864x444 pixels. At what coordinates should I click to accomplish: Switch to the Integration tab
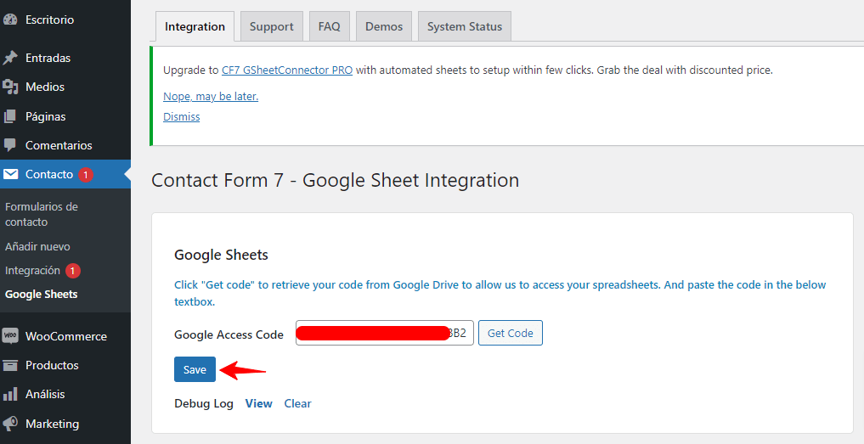(195, 26)
